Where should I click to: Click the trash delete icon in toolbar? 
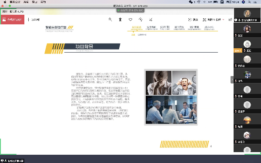coord(120,20)
